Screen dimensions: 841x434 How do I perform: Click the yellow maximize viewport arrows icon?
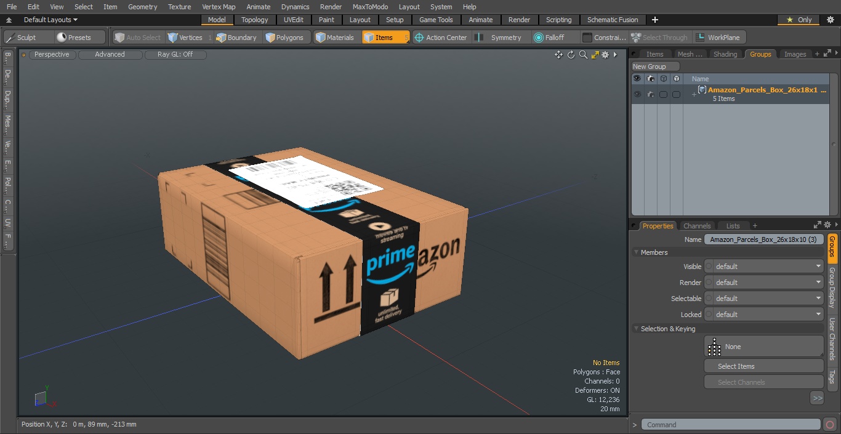point(595,55)
